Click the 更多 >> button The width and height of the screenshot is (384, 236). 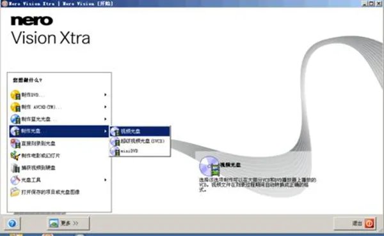point(68,223)
